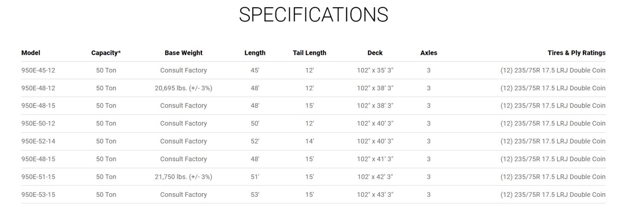Select the 21,750 lbs. base weight cell
Viewport: 625px width, 212px height.
click(183, 177)
